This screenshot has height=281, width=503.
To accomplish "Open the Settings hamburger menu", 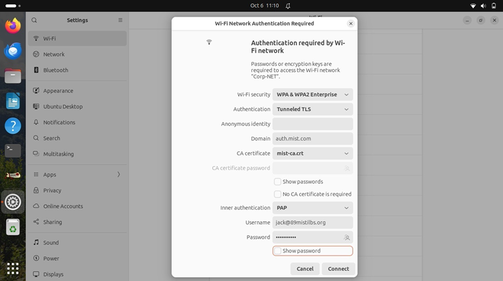I will tap(120, 20).
